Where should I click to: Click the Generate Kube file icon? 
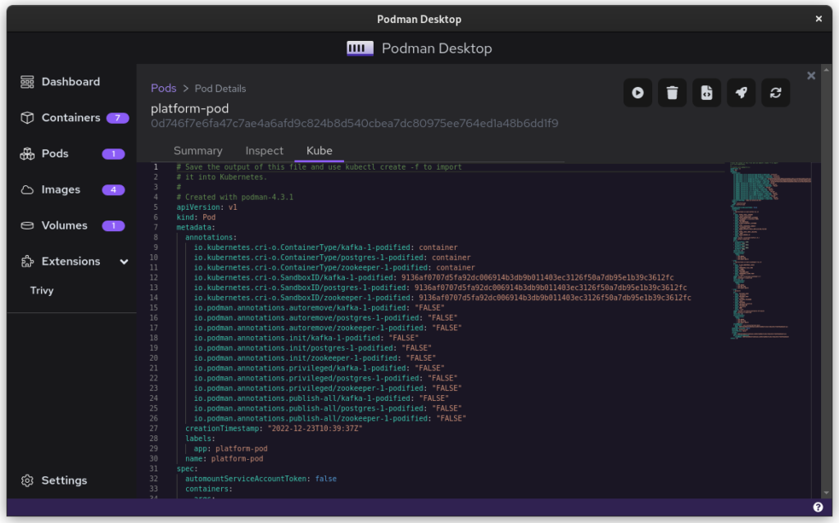(x=706, y=93)
